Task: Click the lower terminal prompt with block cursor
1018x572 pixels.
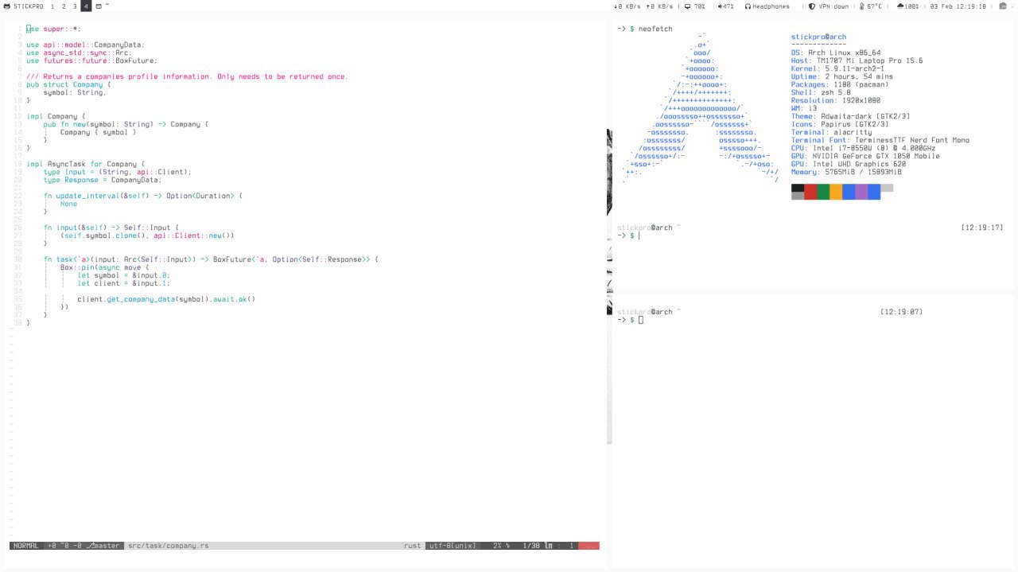Action: click(630, 320)
